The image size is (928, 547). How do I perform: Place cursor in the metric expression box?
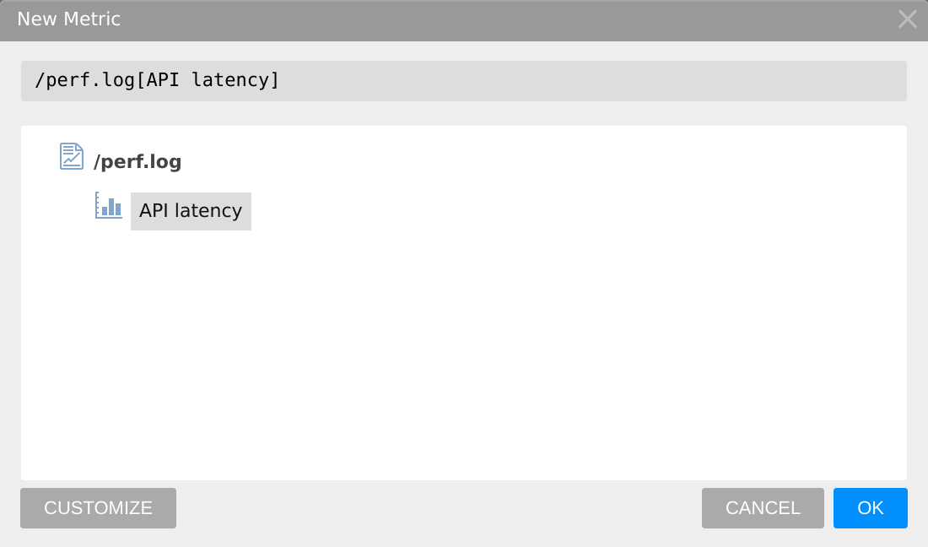(464, 80)
